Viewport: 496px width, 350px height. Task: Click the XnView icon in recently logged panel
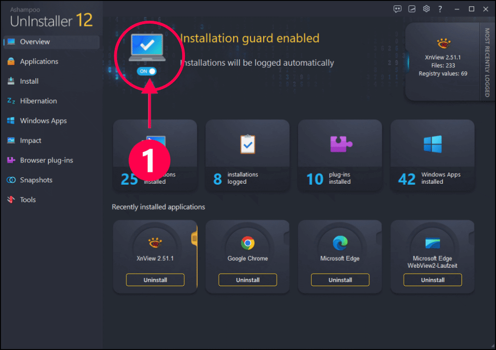point(444,43)
